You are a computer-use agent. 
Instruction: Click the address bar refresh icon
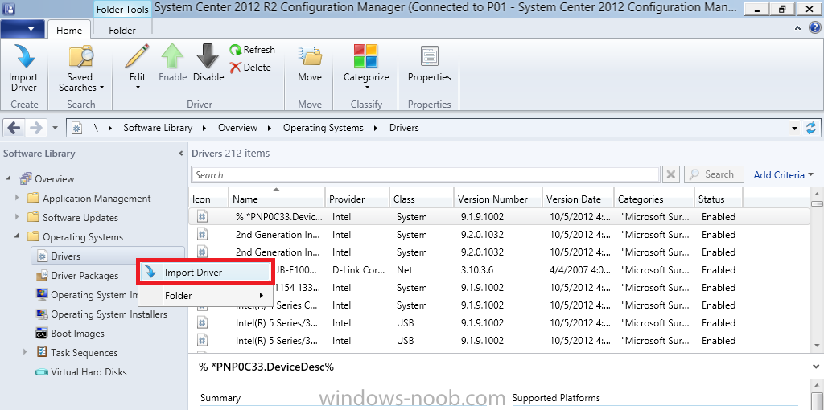811,128
